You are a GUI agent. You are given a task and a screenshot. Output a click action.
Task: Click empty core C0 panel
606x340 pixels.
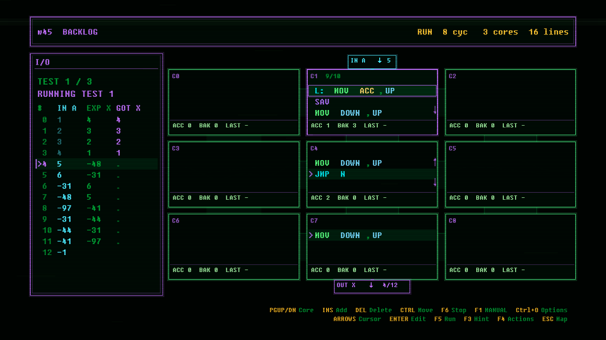[x=234, y=102]
